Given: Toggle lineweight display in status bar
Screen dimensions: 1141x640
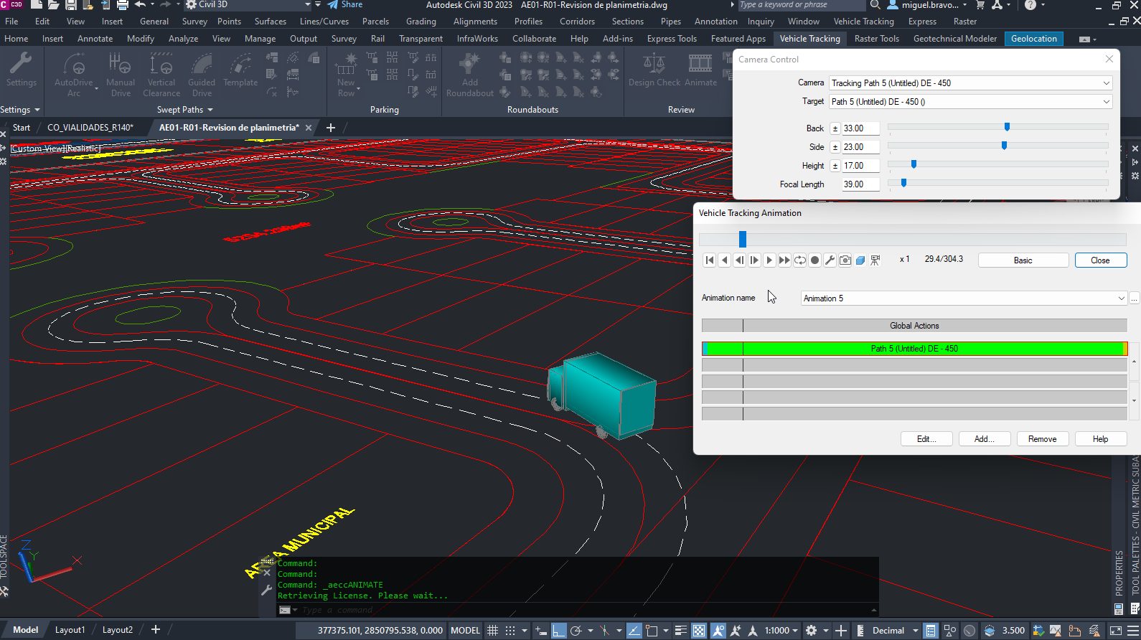Looking at the screenshot, I should [x=680, y=631].
